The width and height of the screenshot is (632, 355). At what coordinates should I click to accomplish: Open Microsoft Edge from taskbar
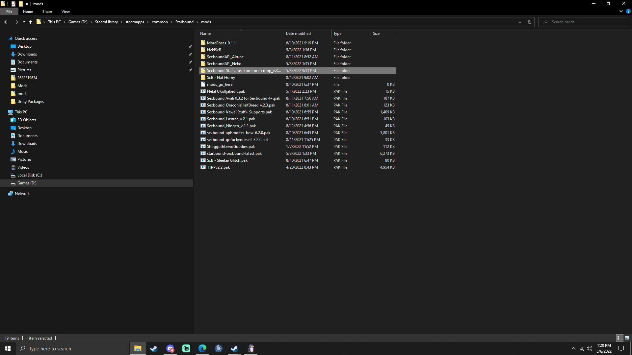tap(202, 348)
